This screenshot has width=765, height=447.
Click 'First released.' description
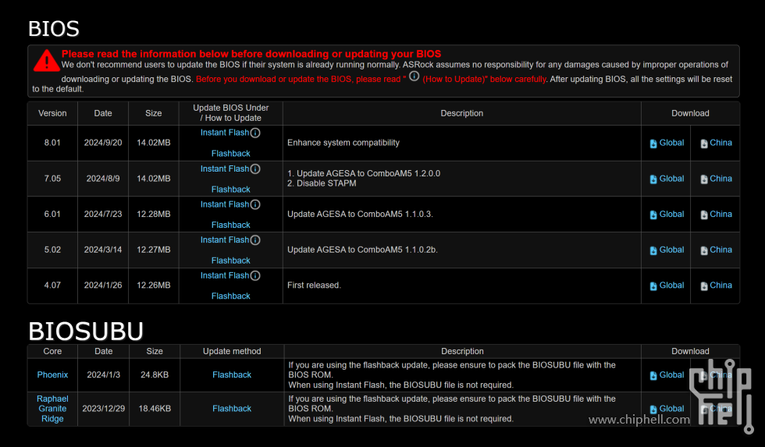click(x=314, y=286)
